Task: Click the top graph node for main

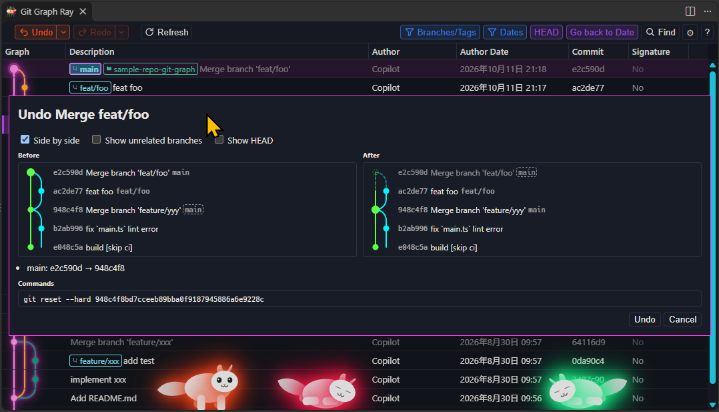Action: [x=14, y=69]
